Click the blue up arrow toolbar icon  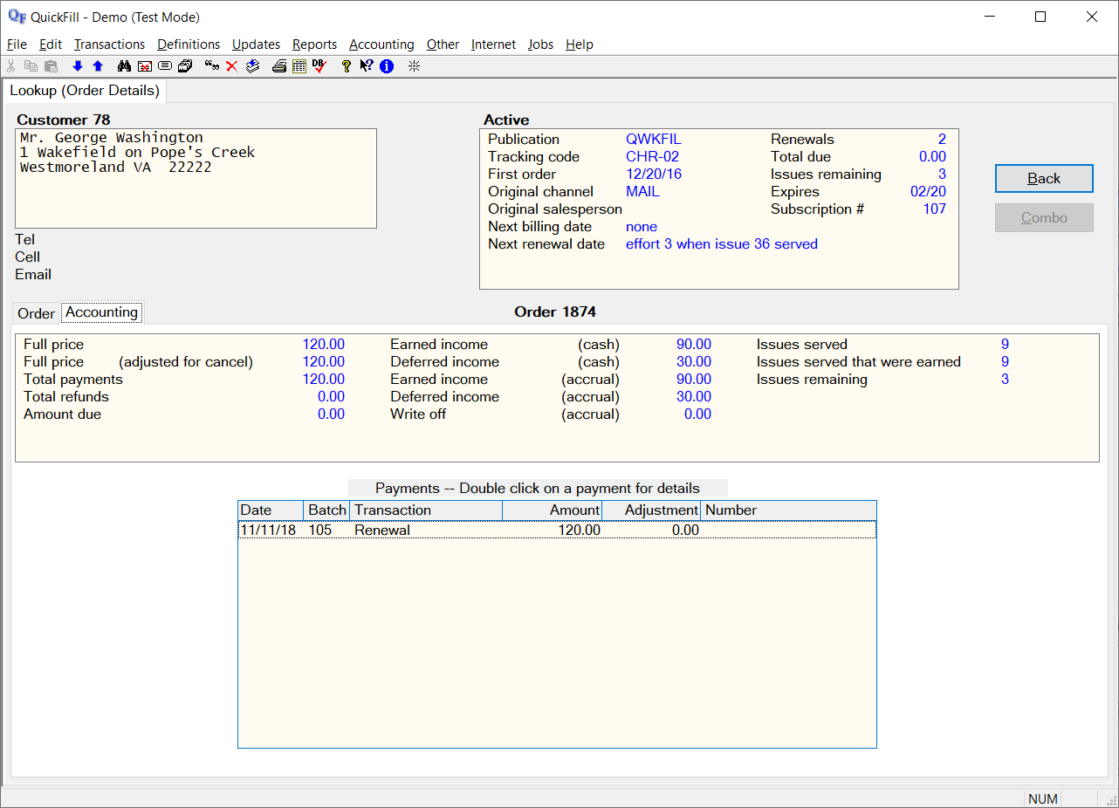coord(98,66)
